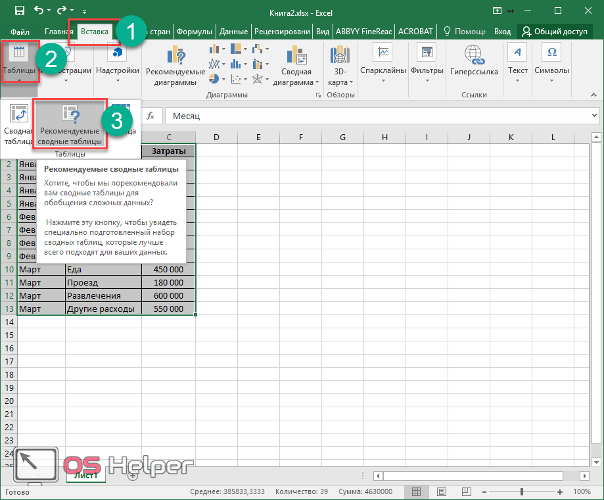This screenshot has width=604, height=500.
Task: Save the workbook using the floppy icon
Action: pos(19,11)
